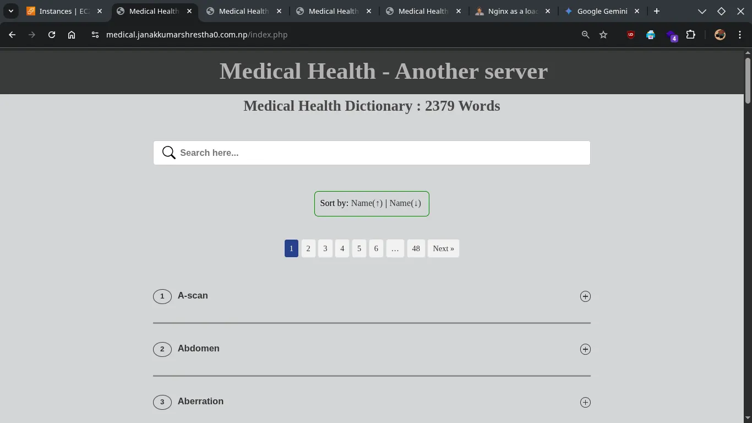The width and height of the screenshot is (752, 423).
Task: Expand the A-scan entry plus icon
Action: 585,296
